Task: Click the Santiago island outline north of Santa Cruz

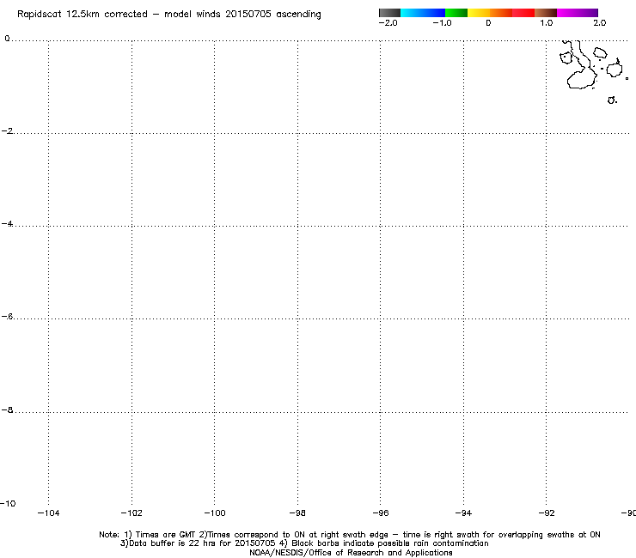Action: coord(600,52)
